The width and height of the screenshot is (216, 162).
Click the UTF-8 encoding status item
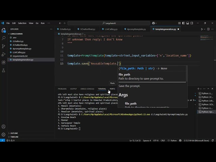(x=156, y=140)
